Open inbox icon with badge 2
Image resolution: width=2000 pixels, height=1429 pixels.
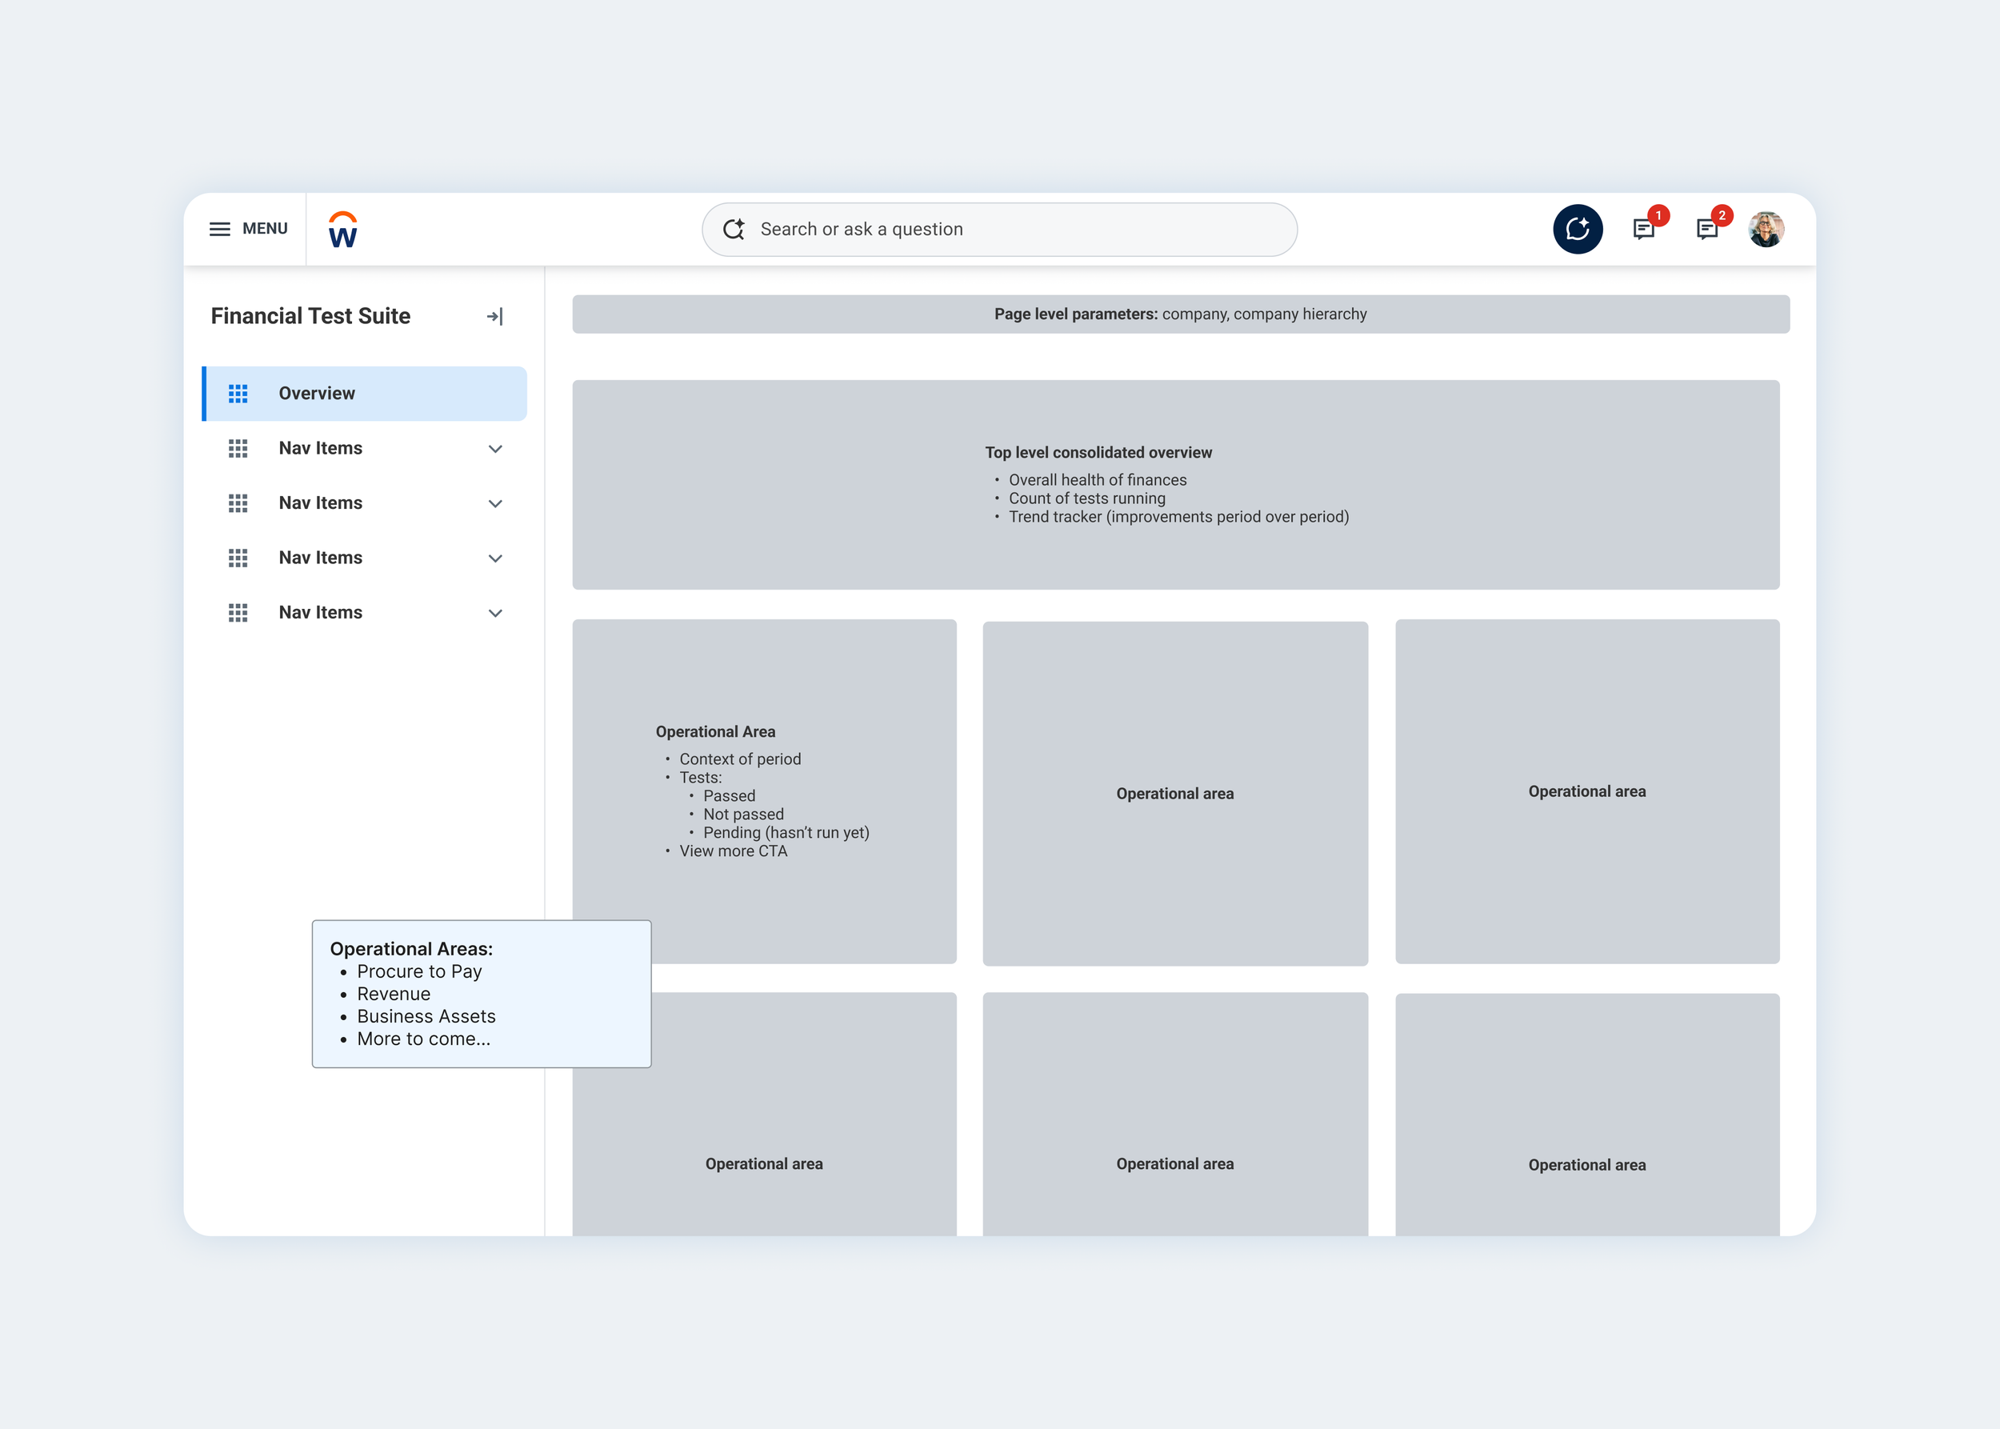pos(1706,230)
